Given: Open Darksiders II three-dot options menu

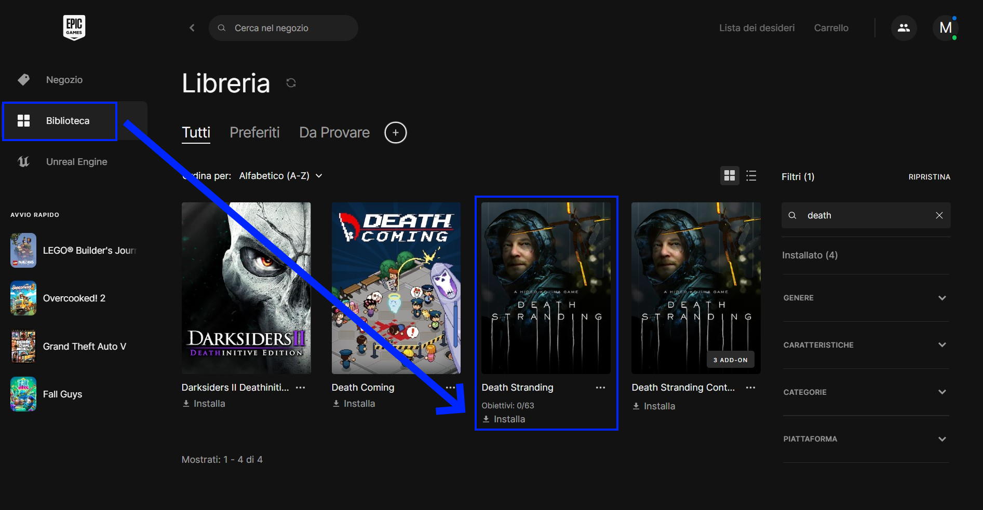Looking at the screenshot, I should coord(300,388).
